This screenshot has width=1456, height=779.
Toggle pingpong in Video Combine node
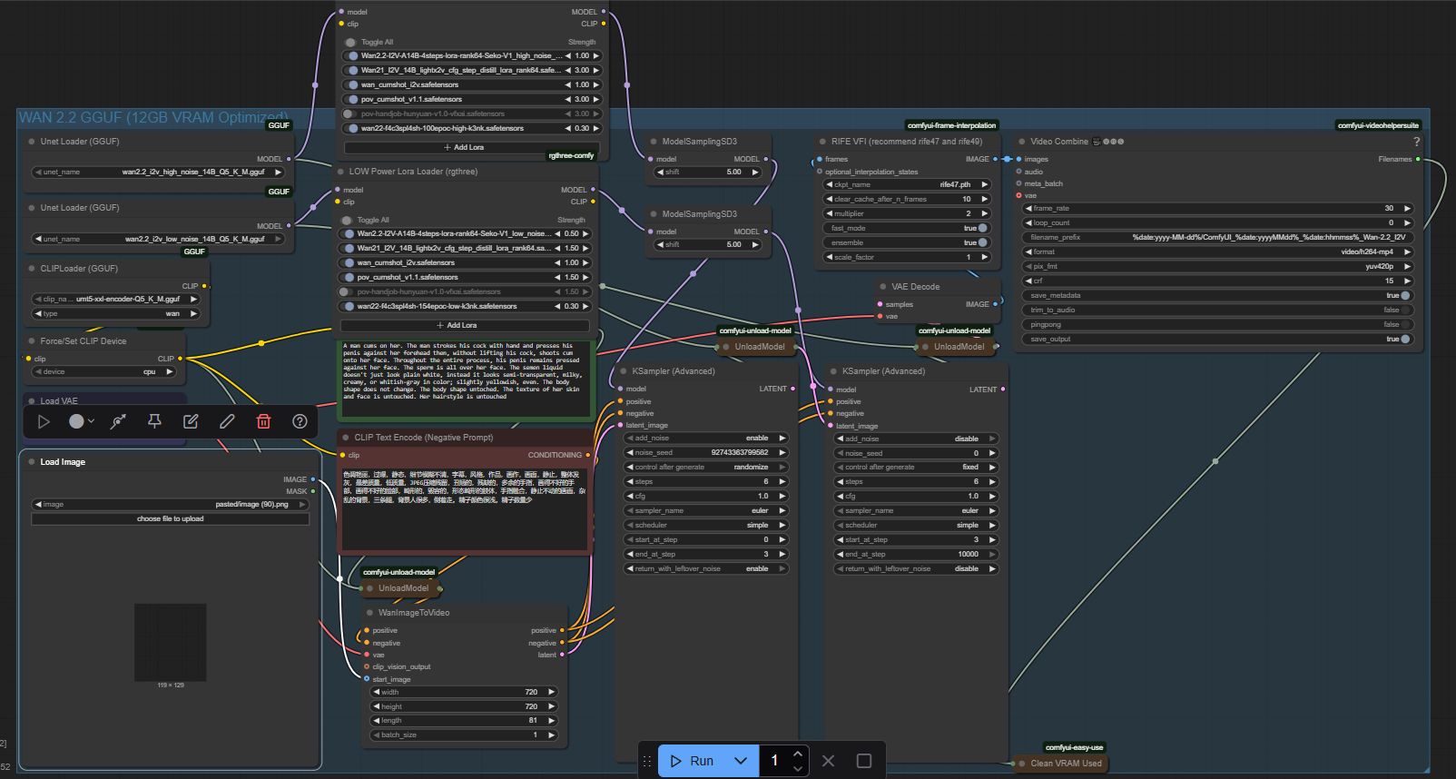click(1405, 324)
